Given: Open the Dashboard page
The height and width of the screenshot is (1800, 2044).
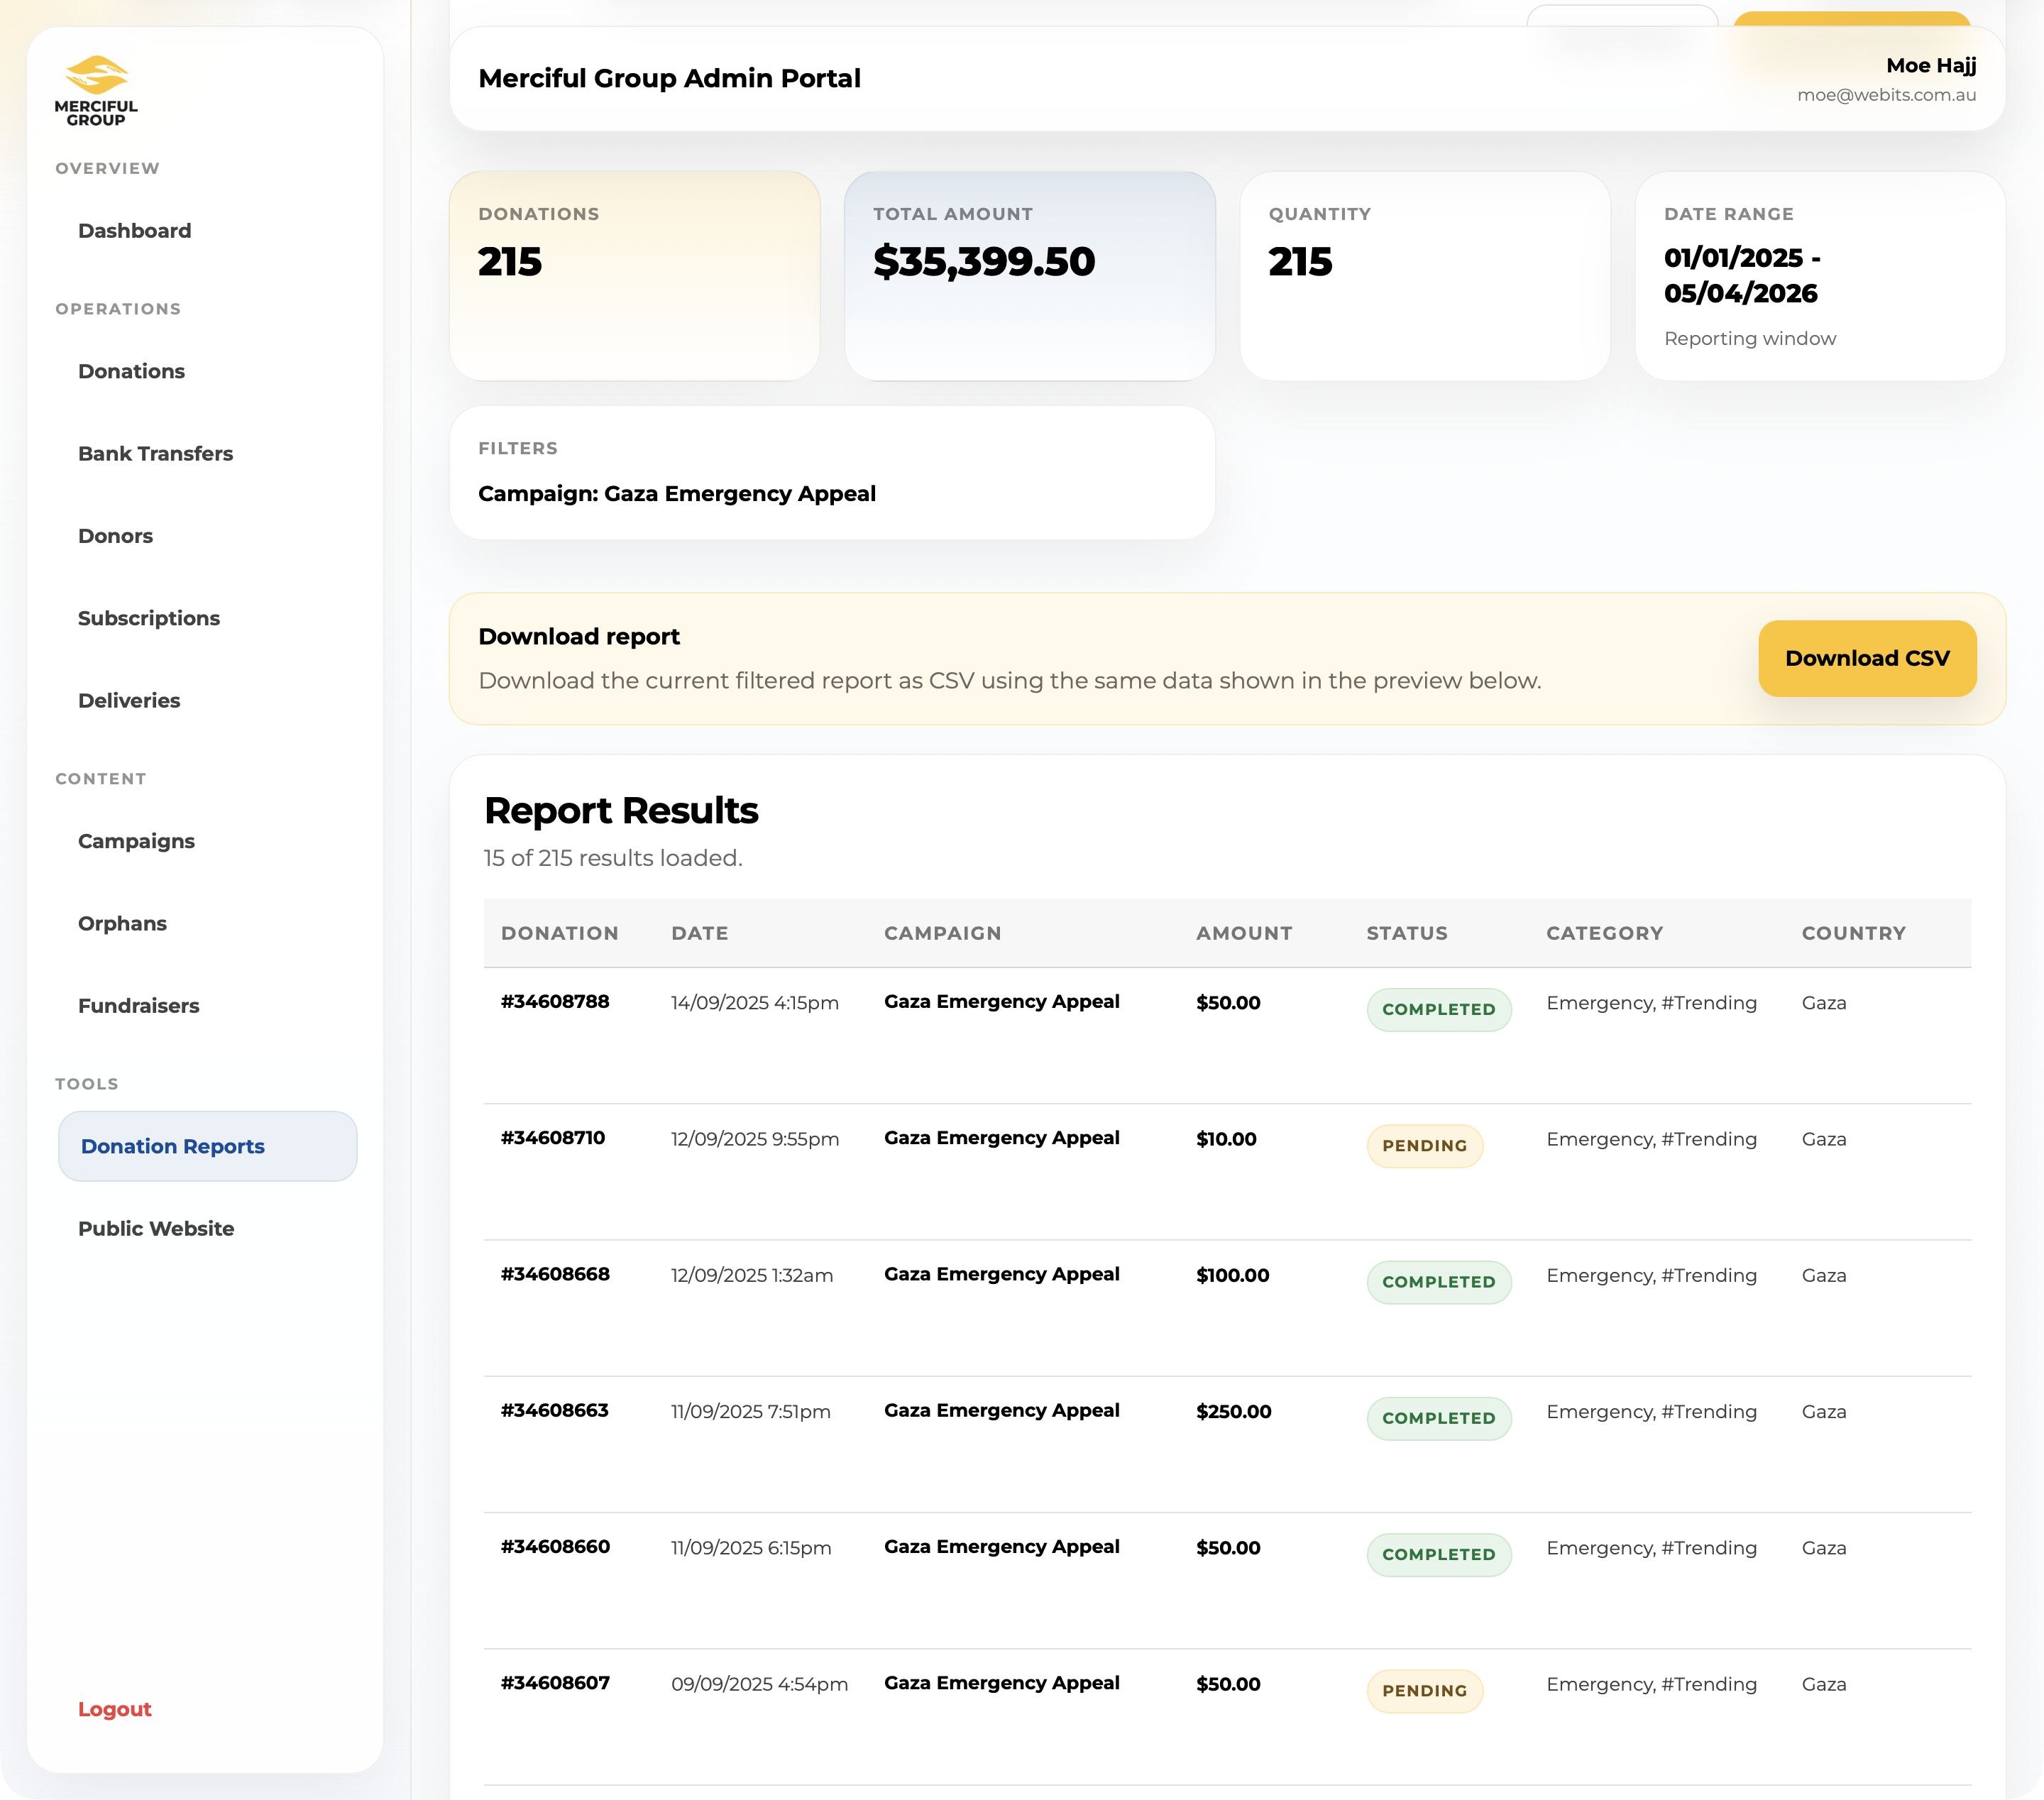Looking at the screenshot, I should click(134, 231).
